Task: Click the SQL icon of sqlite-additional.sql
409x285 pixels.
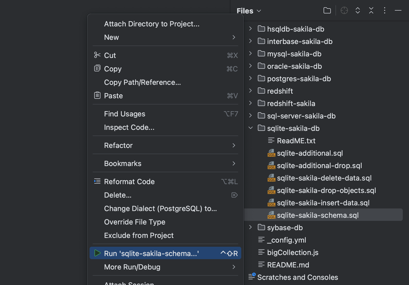Action: point(271,153)
